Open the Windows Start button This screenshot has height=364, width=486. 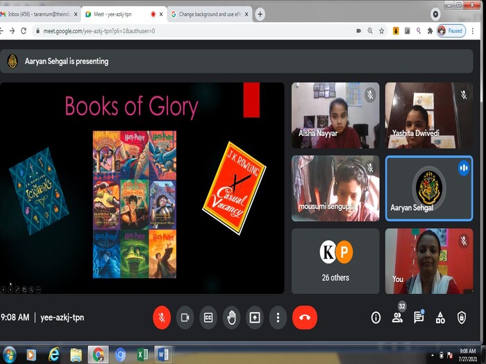[x=9, y=355]
